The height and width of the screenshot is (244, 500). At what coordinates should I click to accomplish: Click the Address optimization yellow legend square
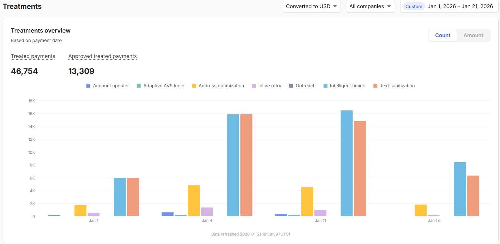pos(194,86)
